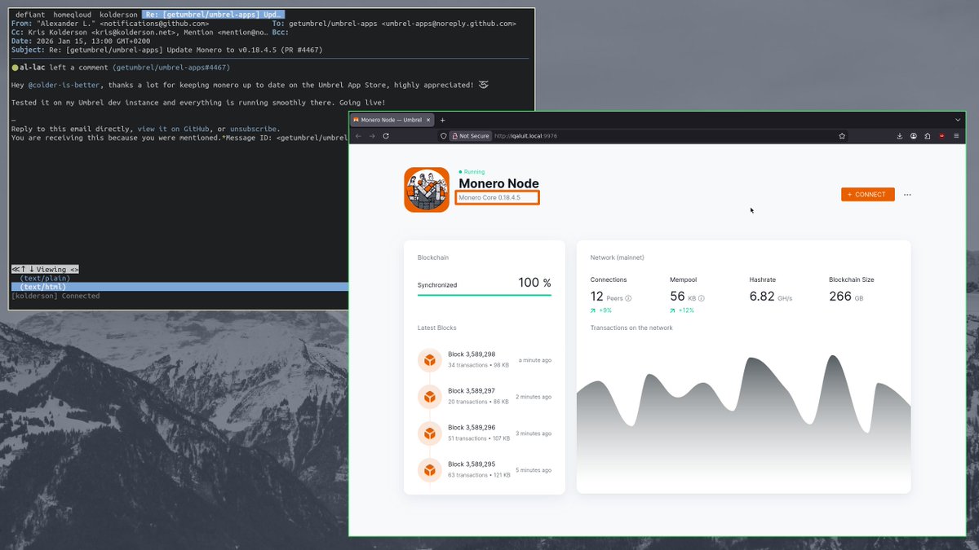Viewport: 979px width, 550px height.
Task: Expand the list all tabs chevron
Action: tap(958, 120)
